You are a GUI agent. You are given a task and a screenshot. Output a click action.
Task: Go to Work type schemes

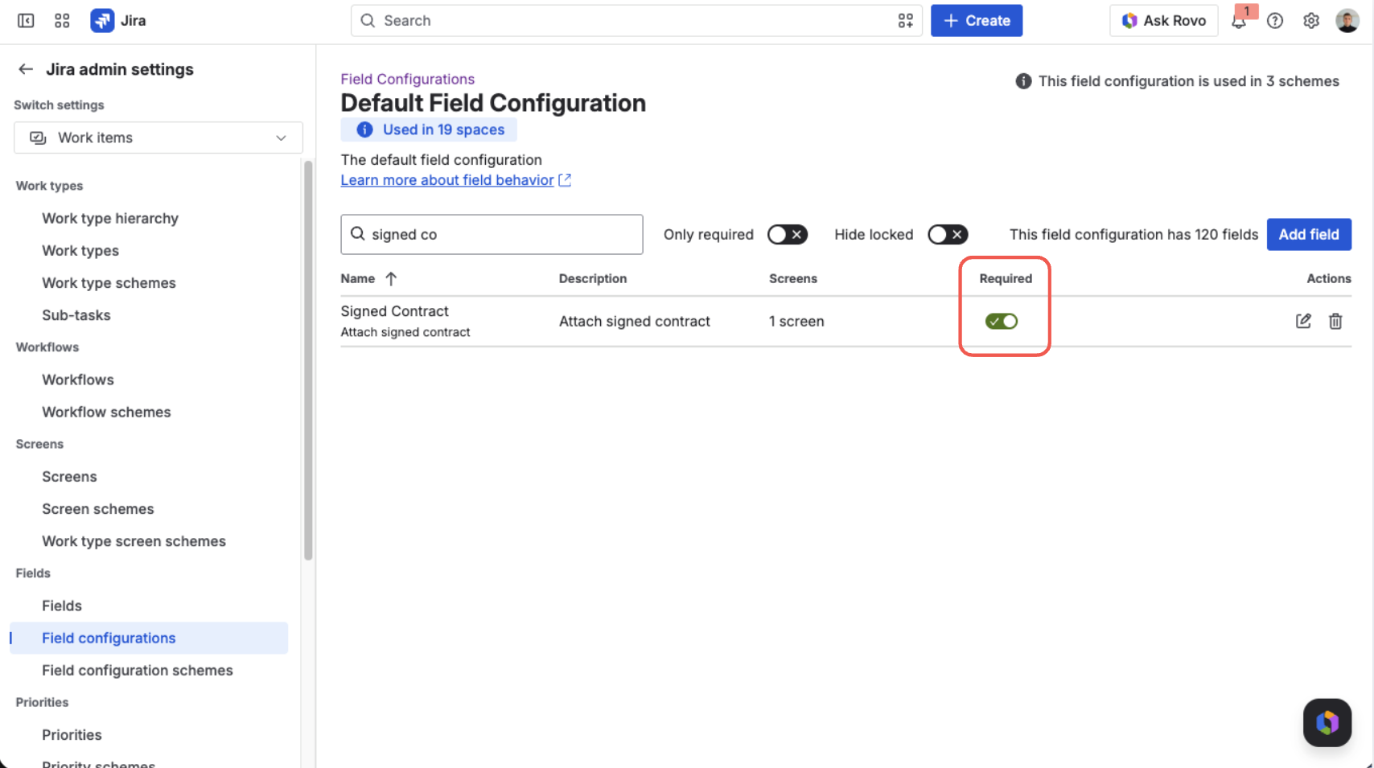point(109,283)
